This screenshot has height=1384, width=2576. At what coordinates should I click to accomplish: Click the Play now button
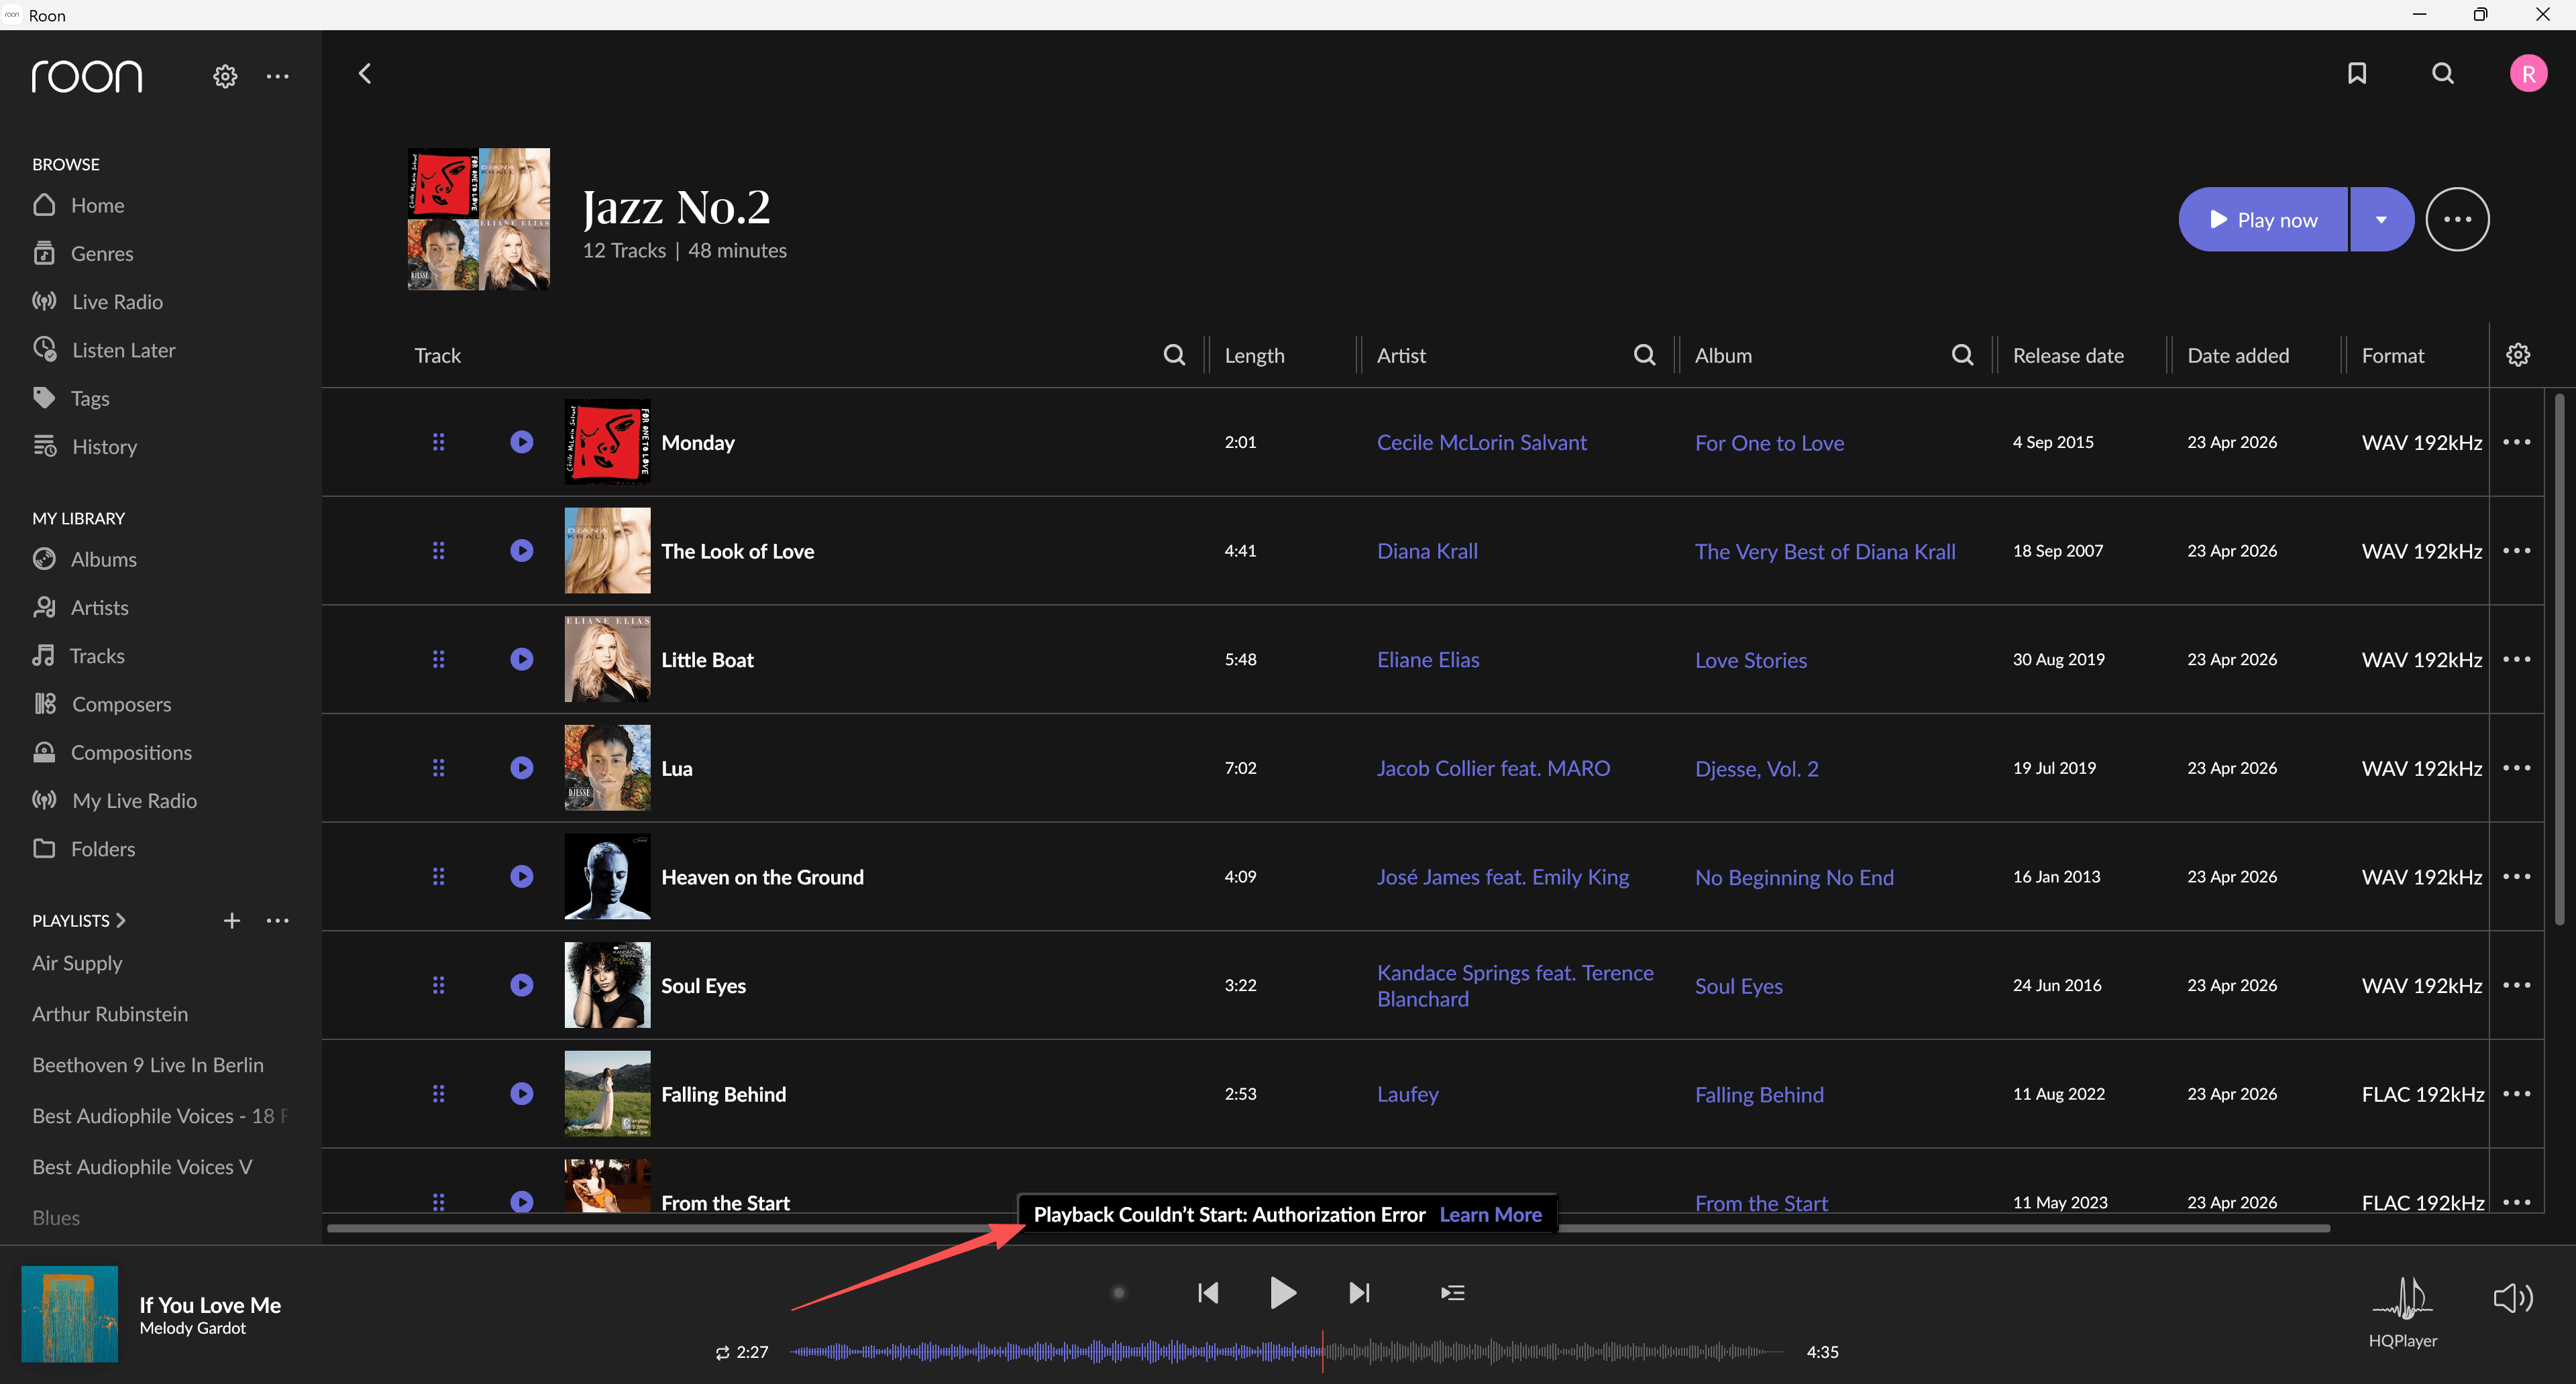pos(2263,219)
